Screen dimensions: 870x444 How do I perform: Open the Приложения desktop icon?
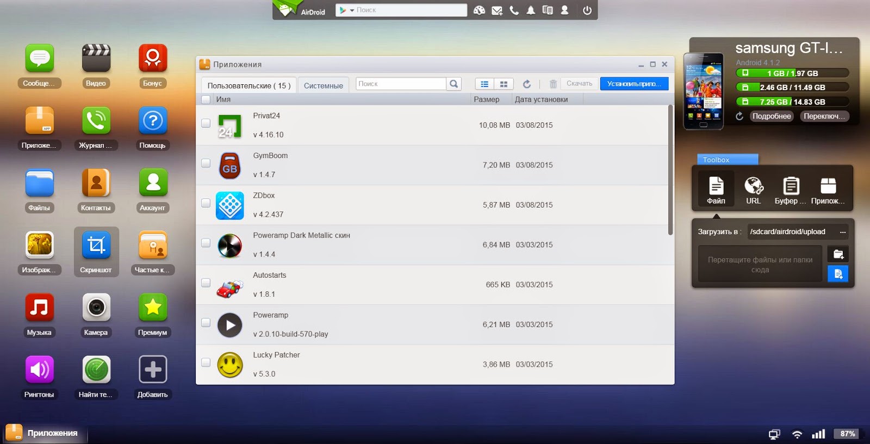coord(39,120)
